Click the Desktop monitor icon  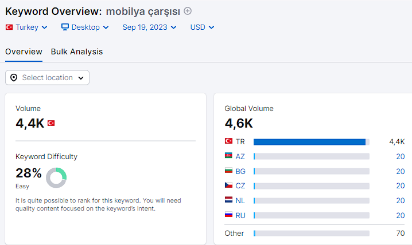65,27
